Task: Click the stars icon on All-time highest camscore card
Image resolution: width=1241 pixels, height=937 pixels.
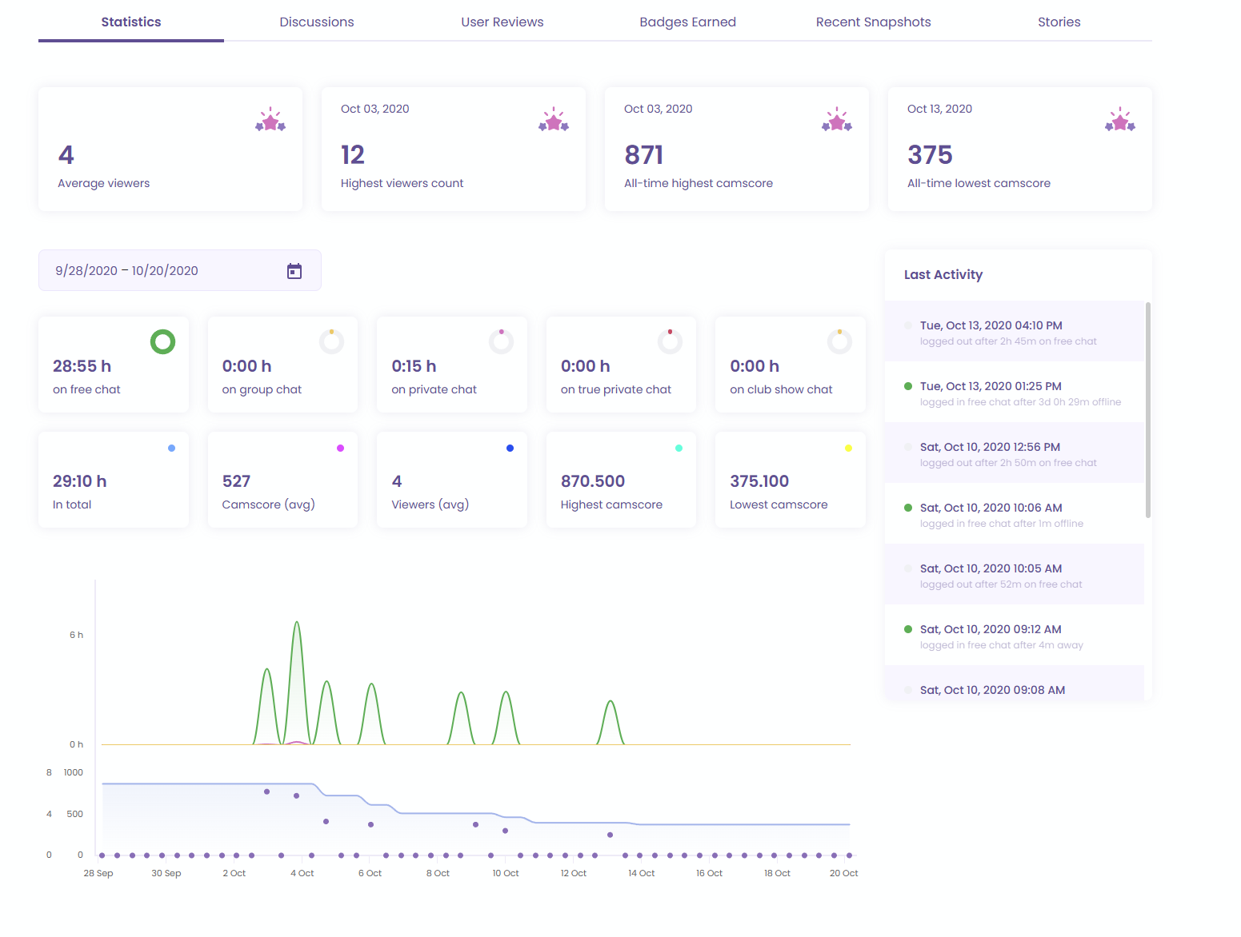Action: pos(837,119)
